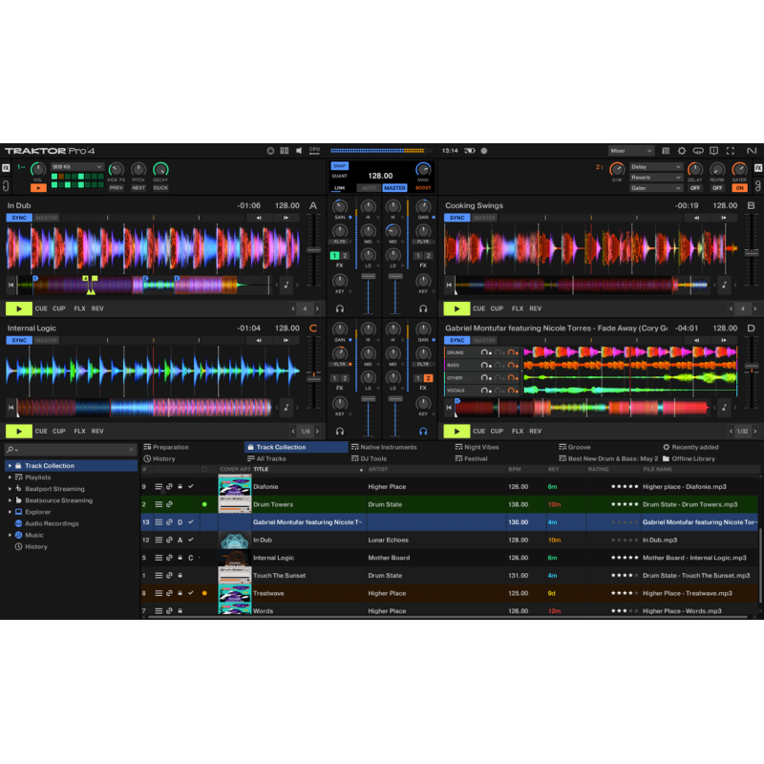Click the DUCK button in pattern player
This screenshot has width=764, height=764.
(x=160, y=187)
